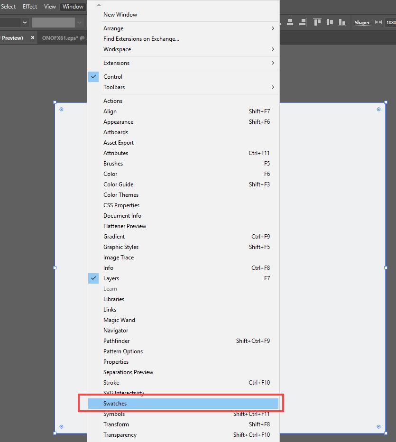Select Swatches in the Window menu
Image resolution: width=396 pixels, height=442 pixels.
[183, 404]
